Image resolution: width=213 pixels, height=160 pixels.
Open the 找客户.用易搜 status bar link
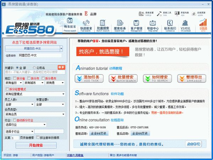(x=75, y=155)
